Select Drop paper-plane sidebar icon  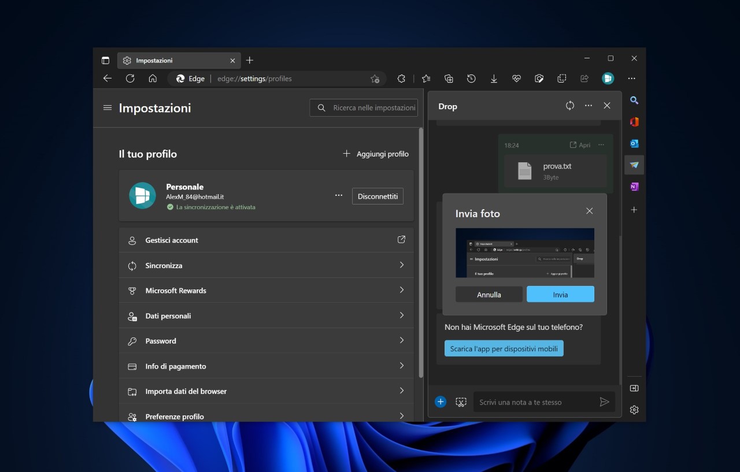pos(634,165)
